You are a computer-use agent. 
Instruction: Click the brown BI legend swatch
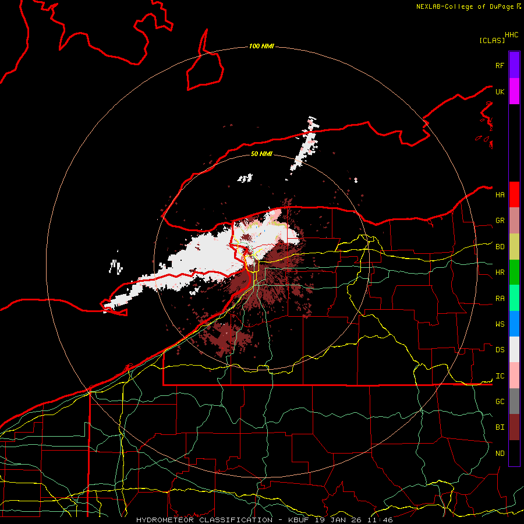(514, 427)
